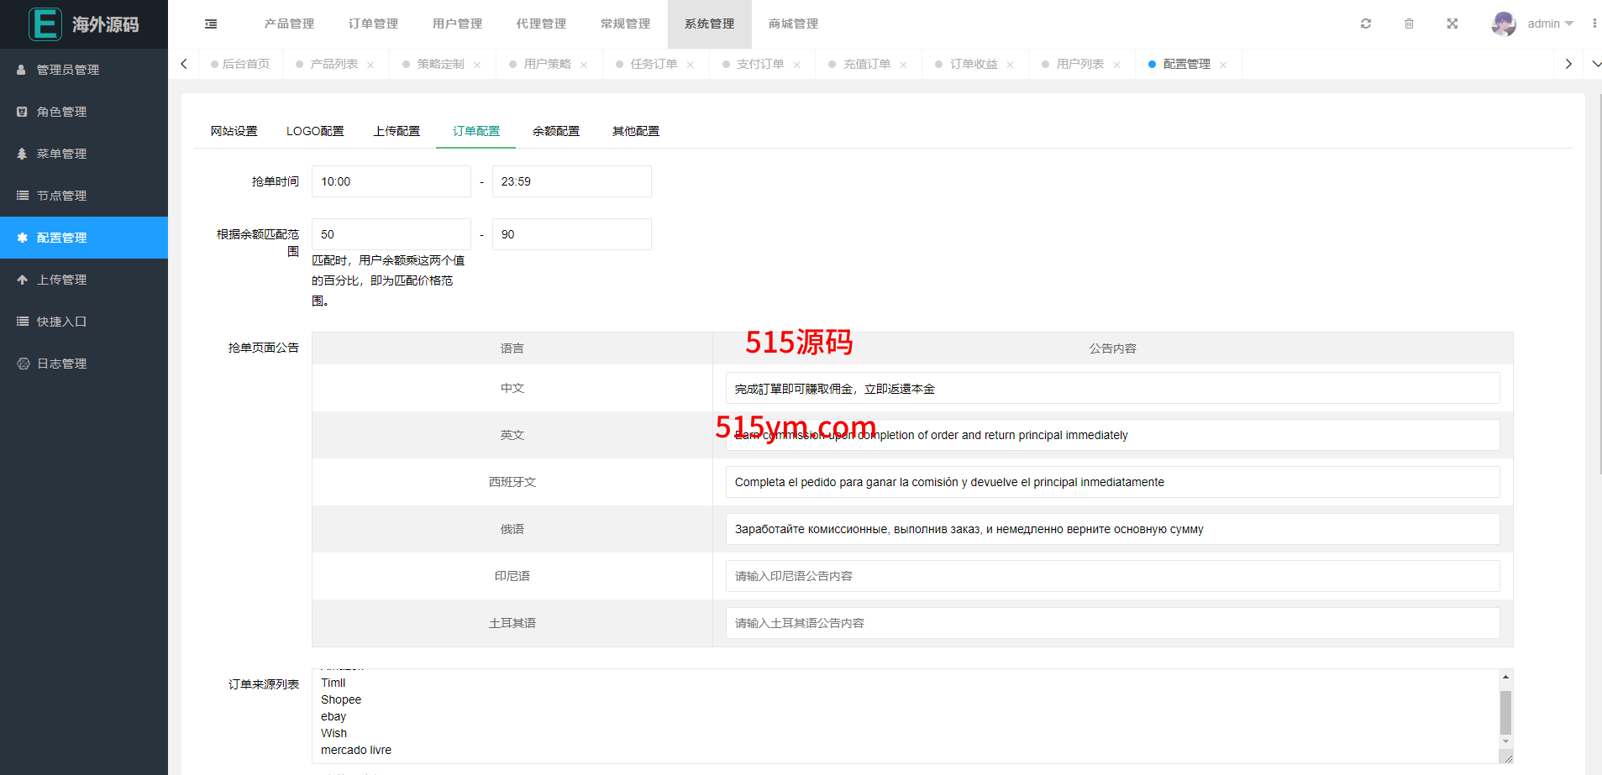Screen dimensions: 1602x775
Task: Expand the tab options dropdown arrow
Action: [1595, 64]
